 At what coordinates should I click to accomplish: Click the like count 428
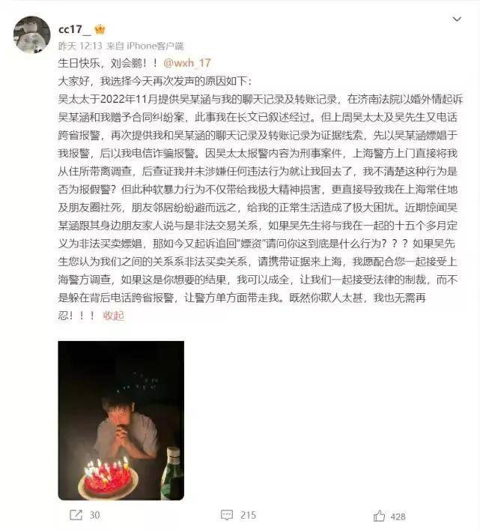[398, 517]
